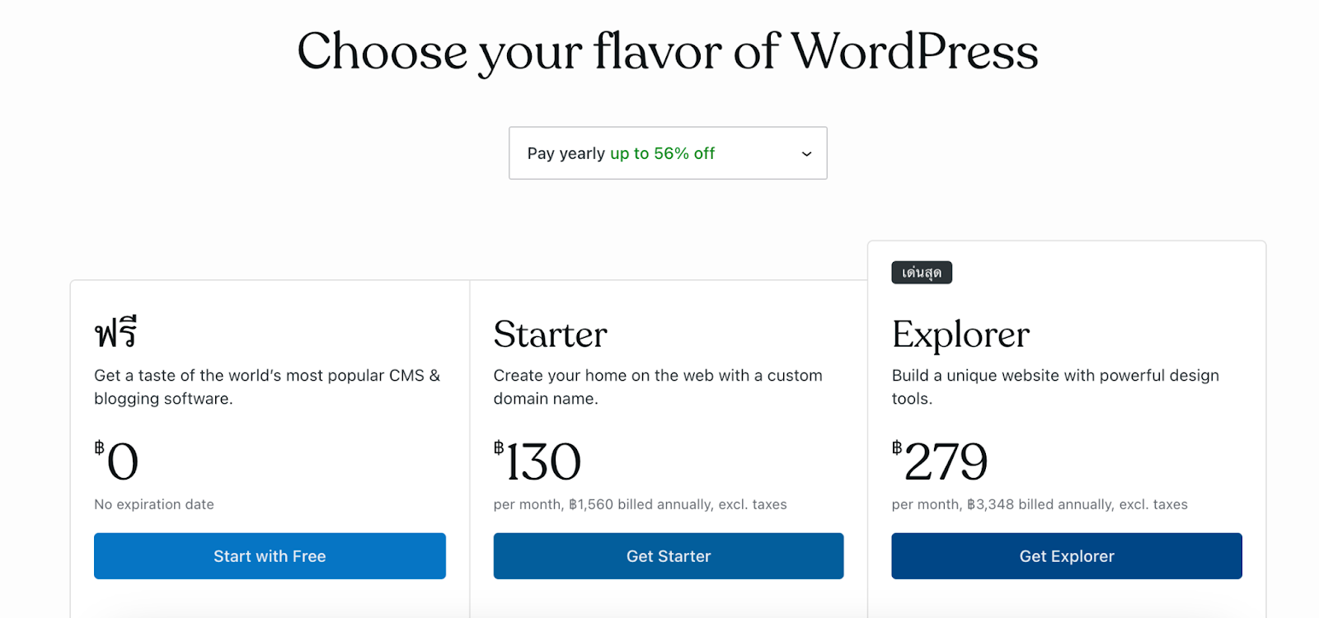Click the ฿3,348 billed annually note
Viewport: 1319px width, 618px height.
click(x=1039, y=504)
